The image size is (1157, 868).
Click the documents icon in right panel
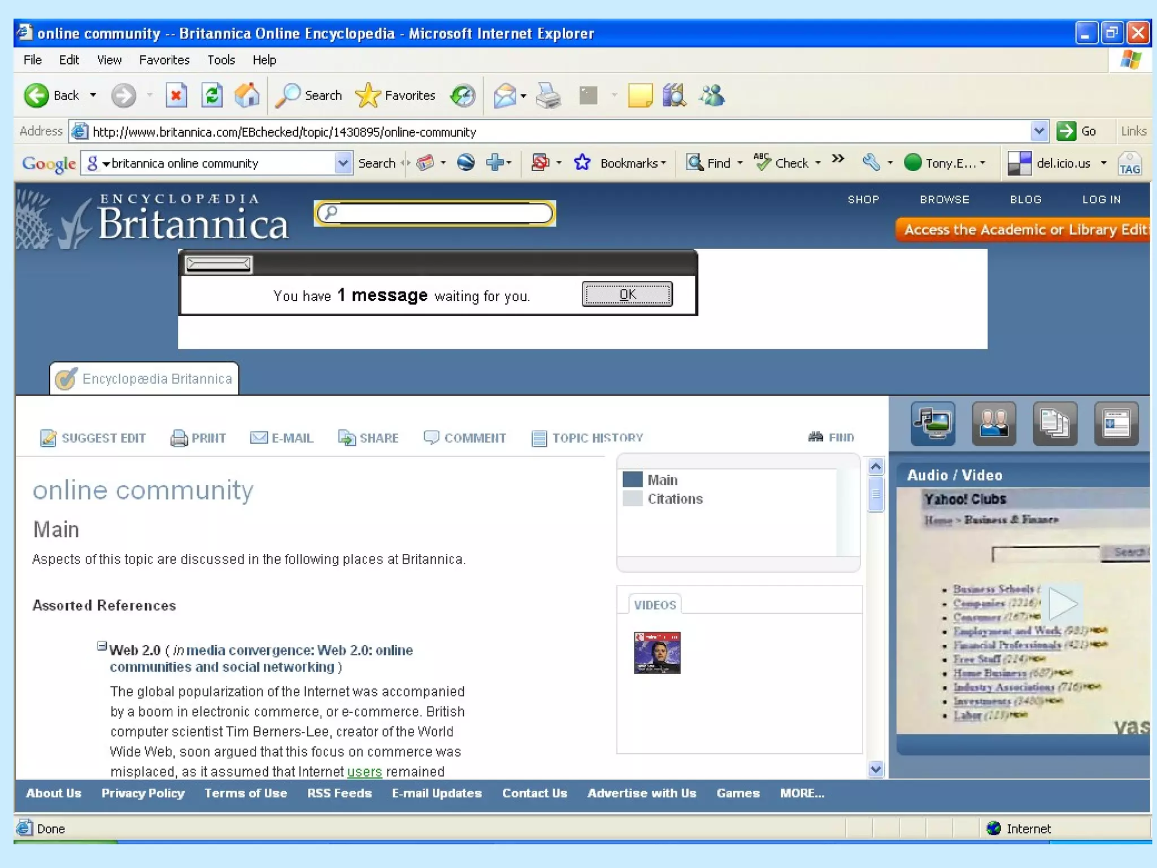pos(1055,423)
